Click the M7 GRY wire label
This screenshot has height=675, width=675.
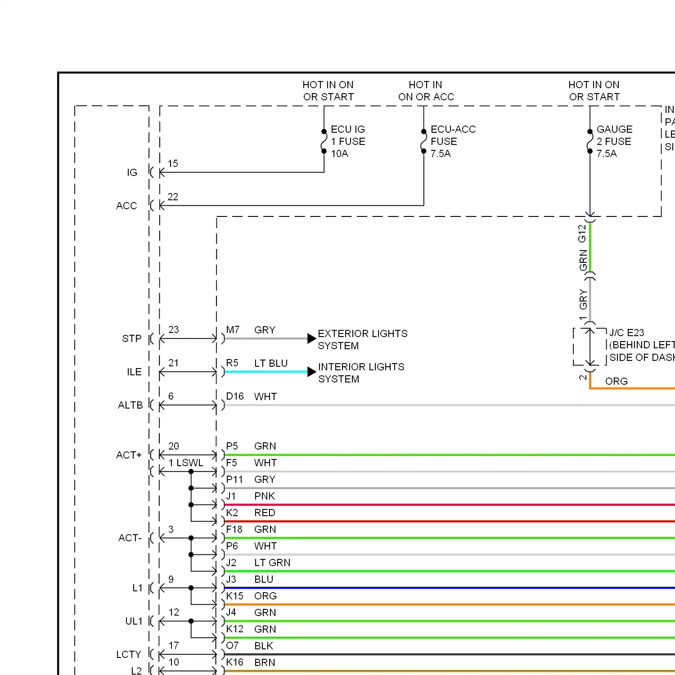tap(251, 330)
